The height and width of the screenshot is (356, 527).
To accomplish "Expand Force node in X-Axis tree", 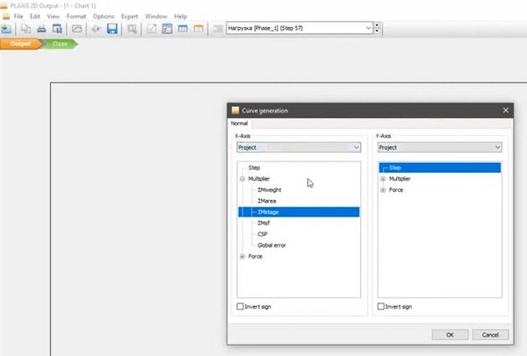I will click(242, 257).
